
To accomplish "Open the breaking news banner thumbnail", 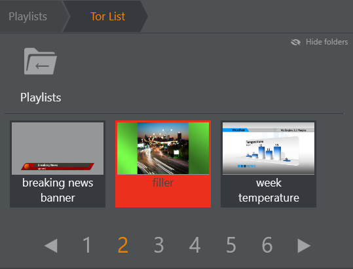I will (x=58, y=149).
